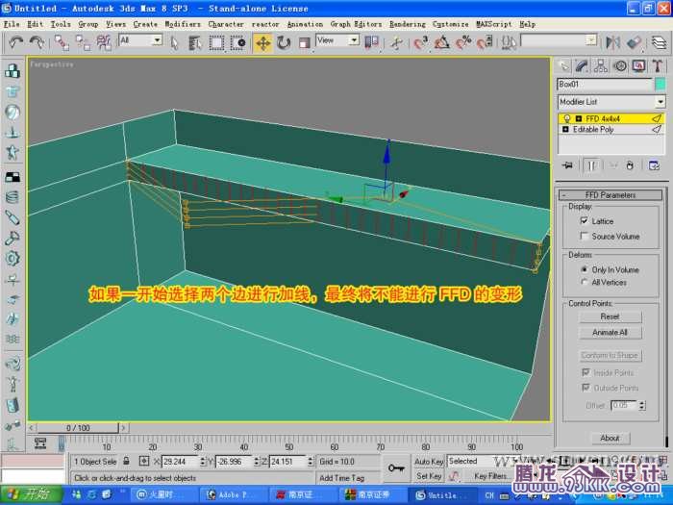The height and width of the screenshot is (505, 673).
Task: Toggle the Lattice checkbox
Action: click(x=584, y=220)
